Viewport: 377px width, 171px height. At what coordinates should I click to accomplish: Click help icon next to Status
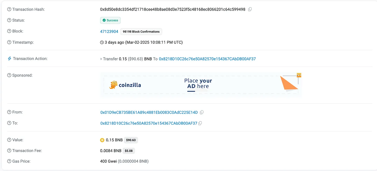pos(9,20)
